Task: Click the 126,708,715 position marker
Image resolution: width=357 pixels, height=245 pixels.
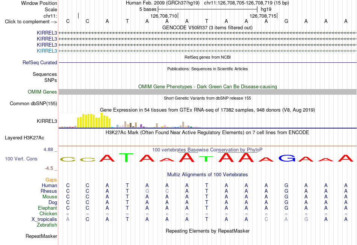Action: 263,16
